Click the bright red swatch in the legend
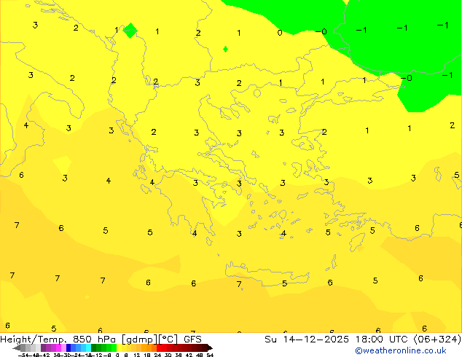This screenshot has height=357, width=462. pyautogui.click(x=160, y=348)
